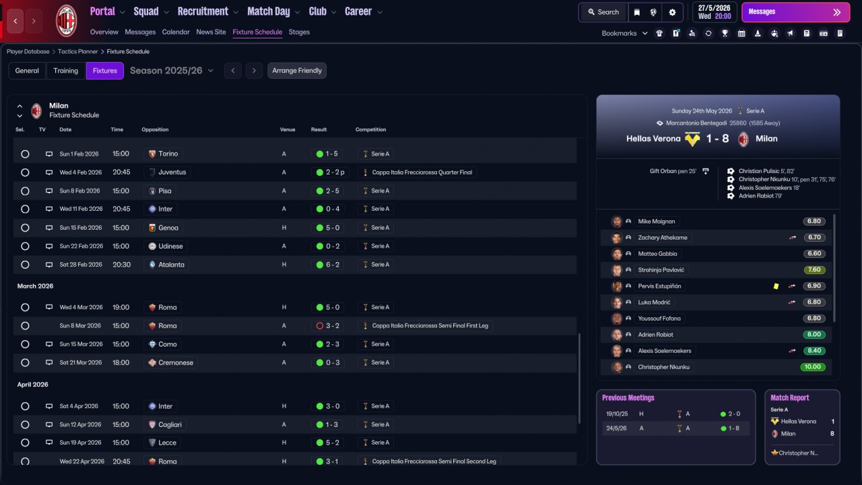Open the Portal dropdown menu

pyautogui.click(x=108, y=11)
